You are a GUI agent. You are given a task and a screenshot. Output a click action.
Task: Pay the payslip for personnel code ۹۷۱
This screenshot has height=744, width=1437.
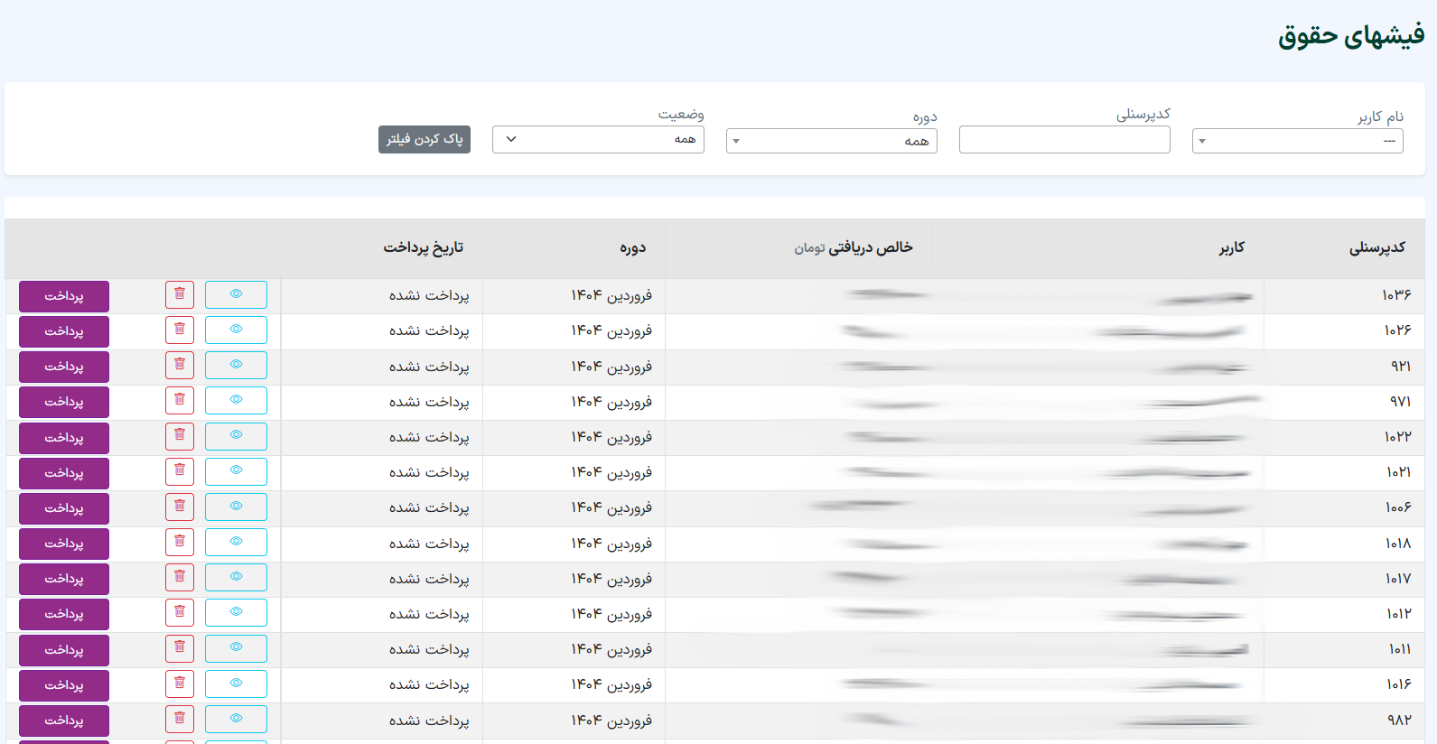(64, 402)
